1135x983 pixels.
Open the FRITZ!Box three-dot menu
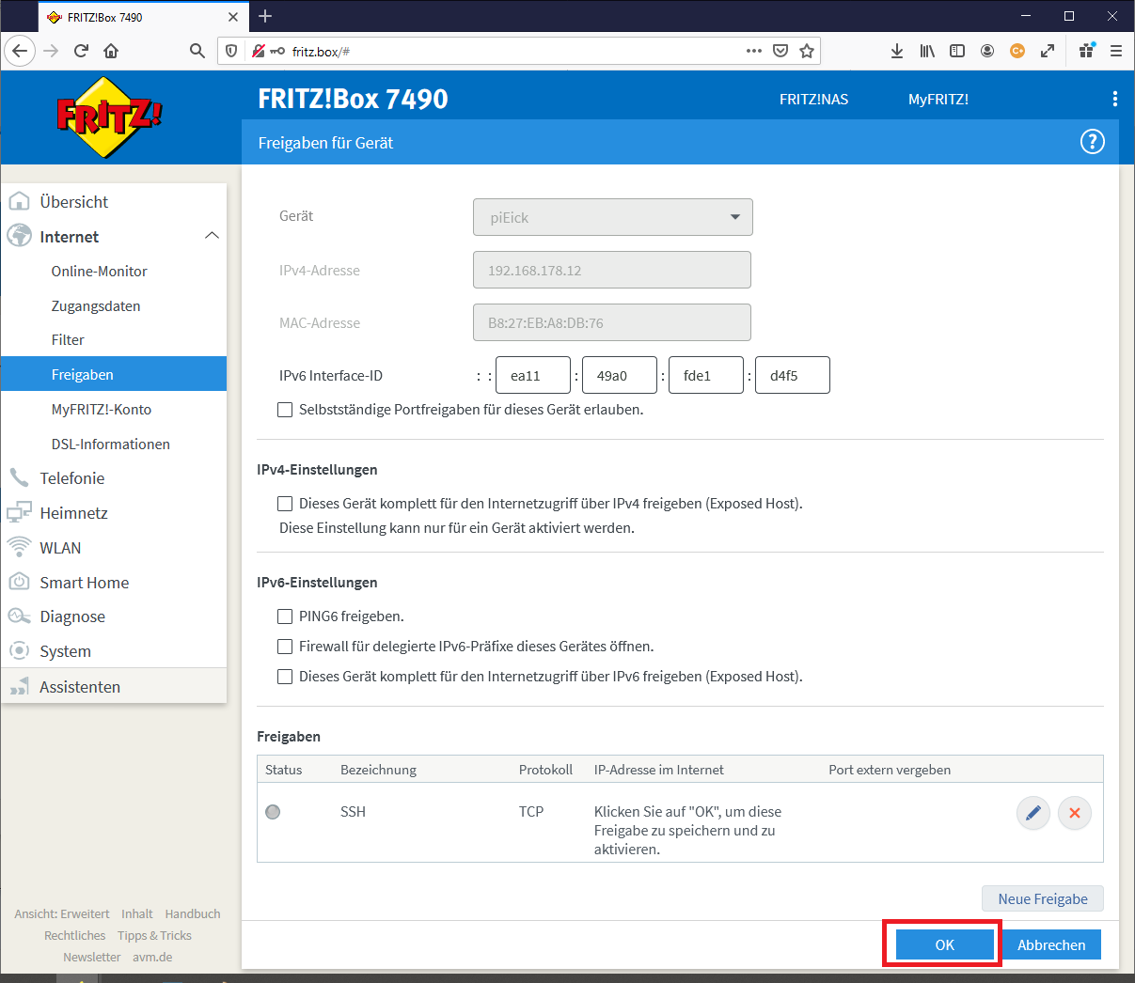pos(1115,99)
